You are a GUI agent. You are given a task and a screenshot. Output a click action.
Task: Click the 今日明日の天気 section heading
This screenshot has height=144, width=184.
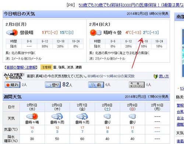(x=19, y=14)
